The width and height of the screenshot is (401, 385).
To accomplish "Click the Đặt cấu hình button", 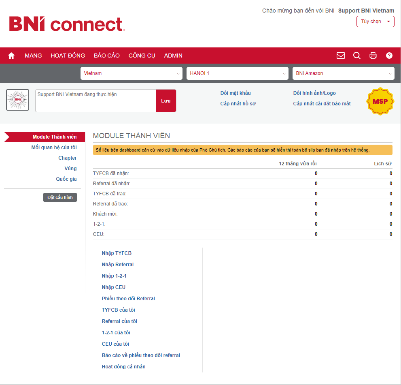I will point(60,197).
